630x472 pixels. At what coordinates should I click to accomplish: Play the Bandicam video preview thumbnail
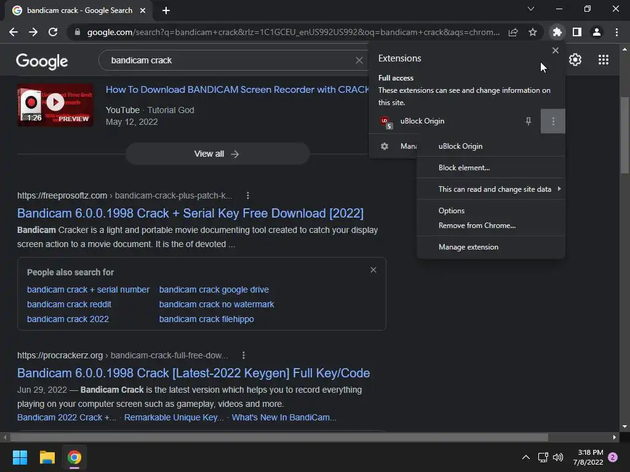click(55, 104)
